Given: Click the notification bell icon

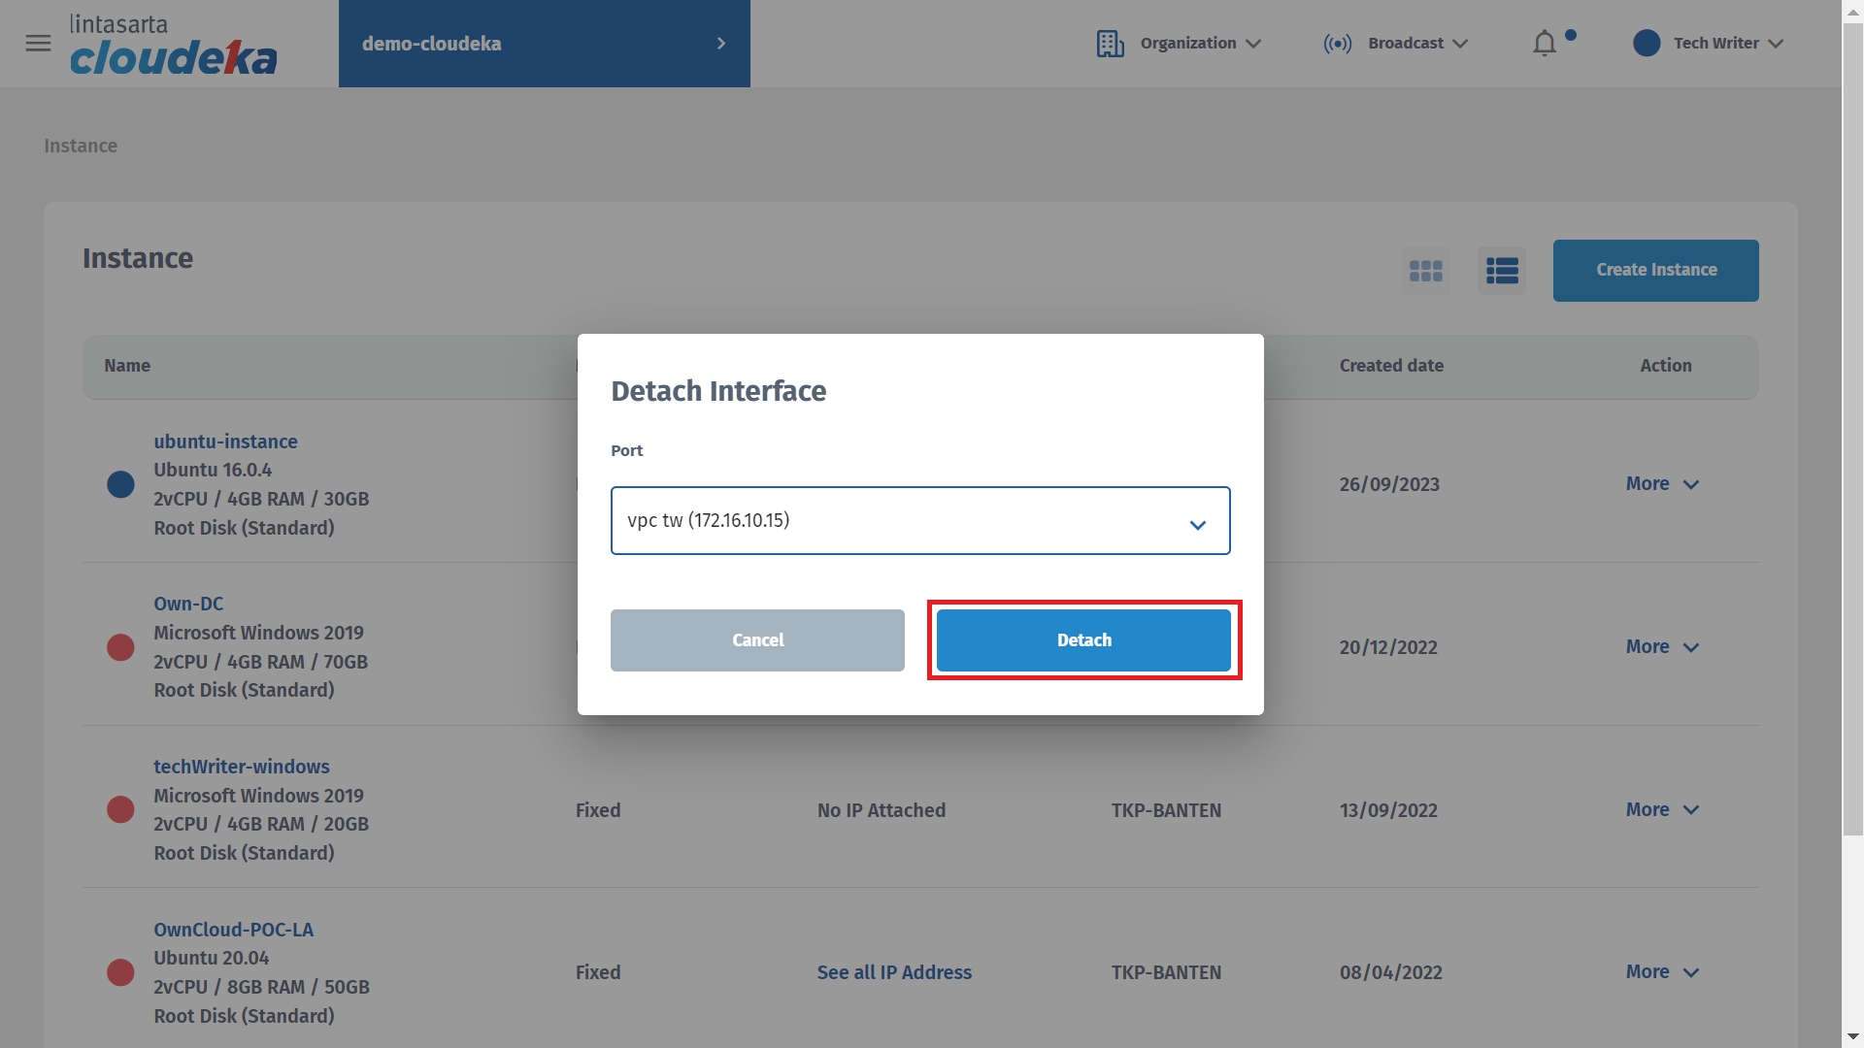Looking at the screenshot, I should [1544, 44].
